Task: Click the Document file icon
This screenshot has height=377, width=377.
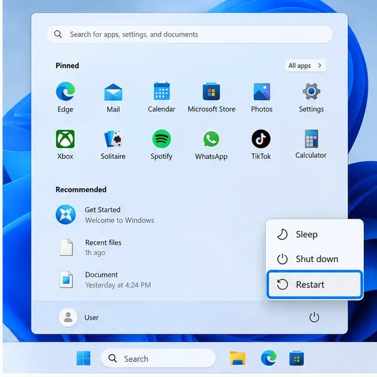Action: click(66, 280)
